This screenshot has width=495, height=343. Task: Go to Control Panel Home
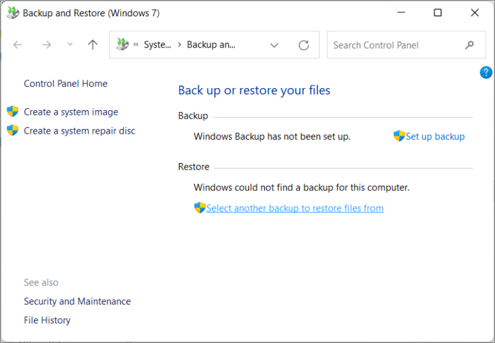[x=66, y=83]
